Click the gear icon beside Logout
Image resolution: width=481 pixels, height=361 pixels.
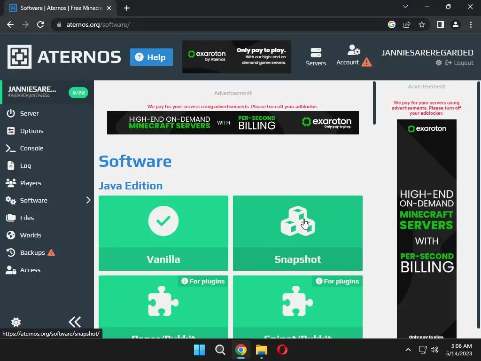(439, 63)
